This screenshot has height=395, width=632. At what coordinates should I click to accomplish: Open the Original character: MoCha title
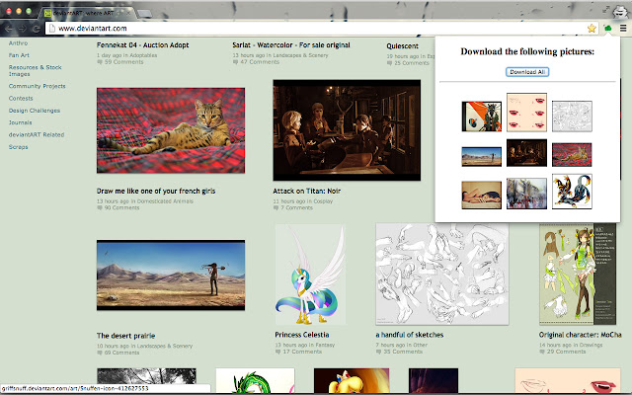pos(580,335)
